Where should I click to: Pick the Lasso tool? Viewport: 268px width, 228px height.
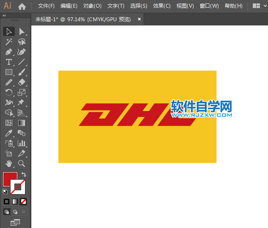(22, 42)
